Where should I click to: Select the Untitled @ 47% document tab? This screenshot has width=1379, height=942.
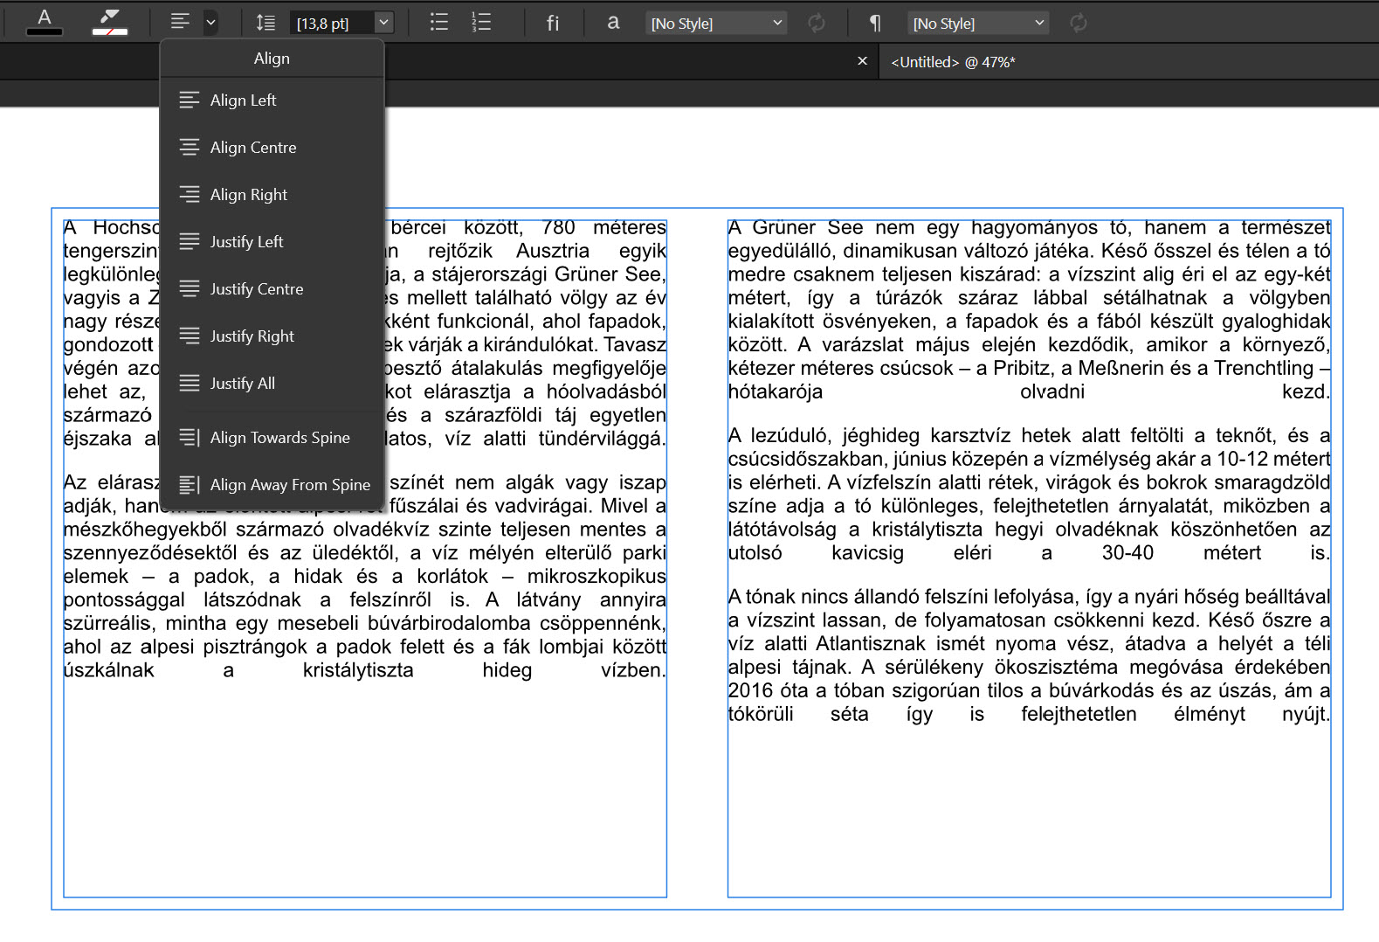pyautogui.click(x=953, y=62)
